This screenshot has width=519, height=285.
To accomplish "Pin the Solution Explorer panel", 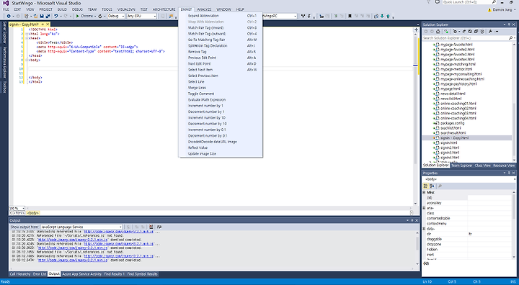I will [x=509, y=24].
